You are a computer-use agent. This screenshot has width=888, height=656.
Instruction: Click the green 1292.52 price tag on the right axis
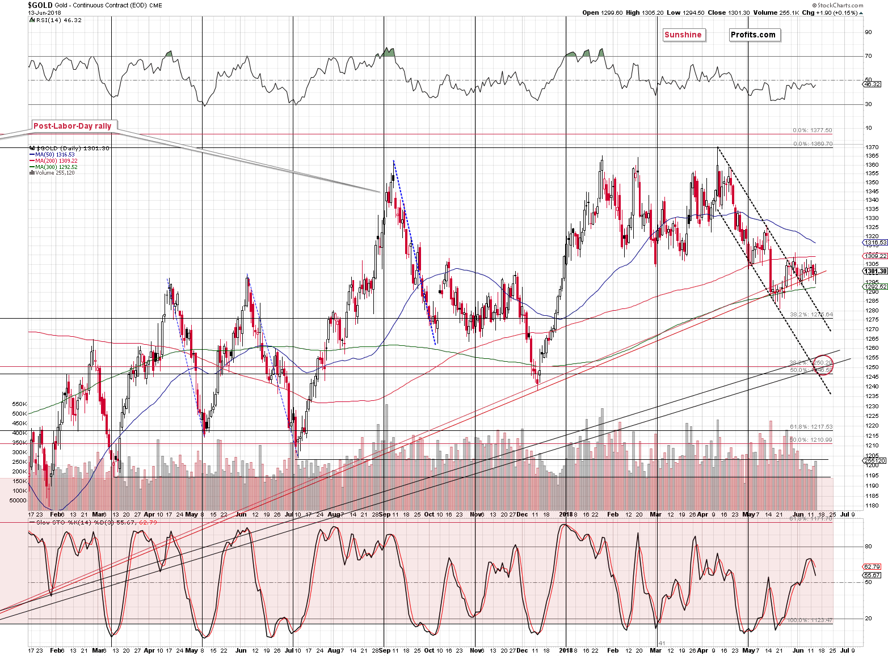coord(875,287)
